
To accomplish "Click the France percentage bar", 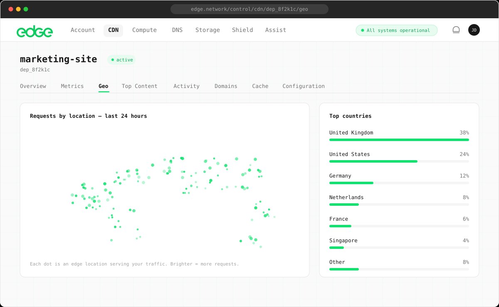I will (399, 226).
